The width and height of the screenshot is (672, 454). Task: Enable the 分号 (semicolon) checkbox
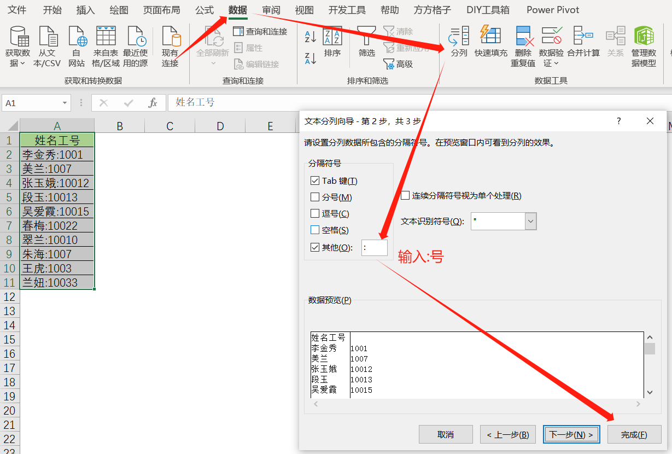tap(315, 197)
